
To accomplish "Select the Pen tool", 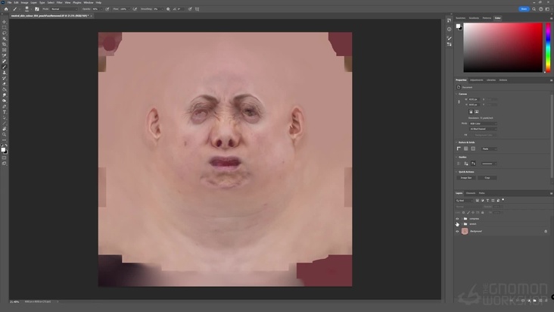I will [x=5, y=106].
